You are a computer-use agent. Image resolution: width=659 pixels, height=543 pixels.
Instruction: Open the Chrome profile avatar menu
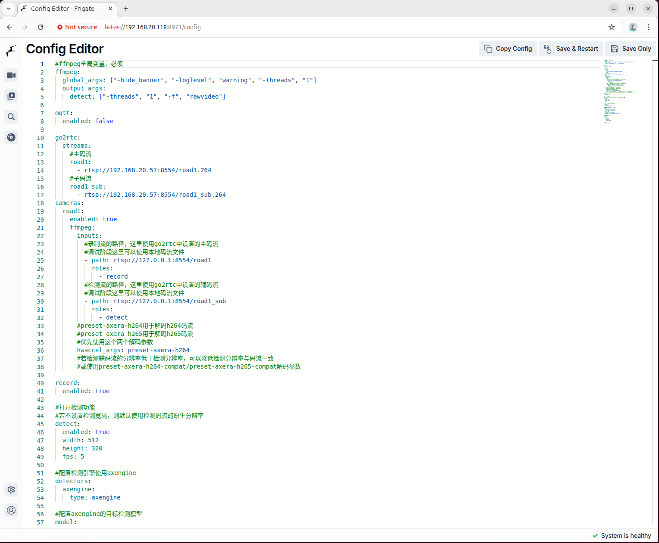click(633, 27)
